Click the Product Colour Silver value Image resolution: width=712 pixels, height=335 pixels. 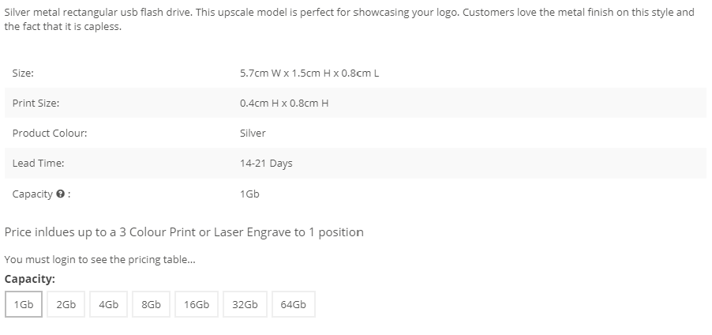pyautogui.click(x=253, y=134)
